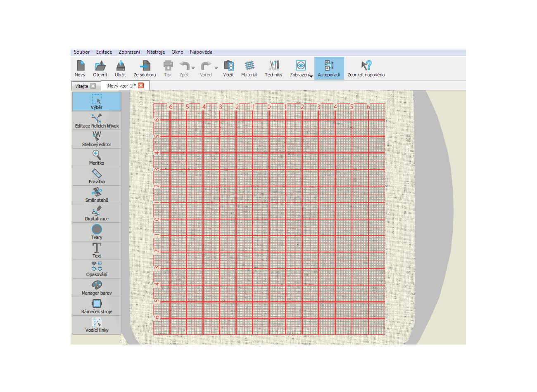Click the Zobrazení eye icon
The image size is (537, 392).
[301, 65]
